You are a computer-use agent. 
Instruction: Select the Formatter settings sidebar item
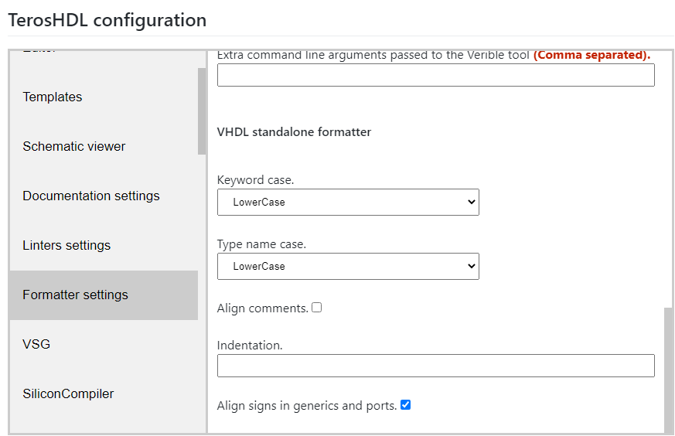tap(75, 295)
